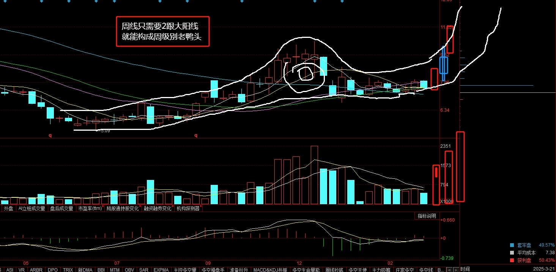Viewport: 556px width, 272px height.
Task: Select the TRIX indicator tab
Action: [68, 270]
